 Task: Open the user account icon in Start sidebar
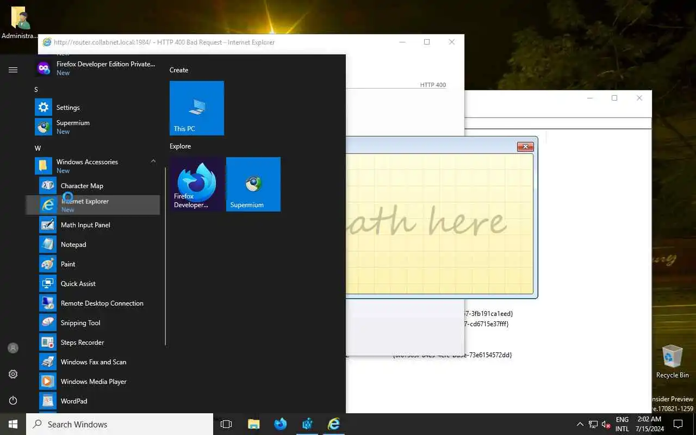(13, 348)
